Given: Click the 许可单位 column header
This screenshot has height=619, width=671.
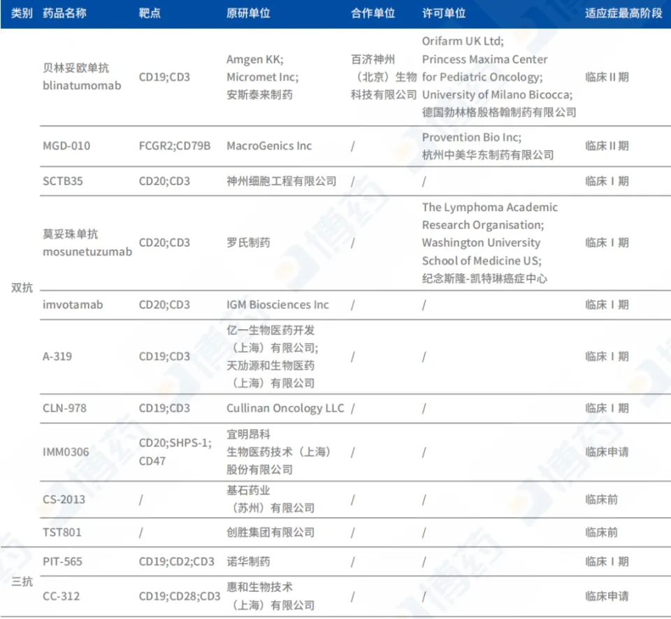Looking at the screenshot, I should click(x=444, y=13).
